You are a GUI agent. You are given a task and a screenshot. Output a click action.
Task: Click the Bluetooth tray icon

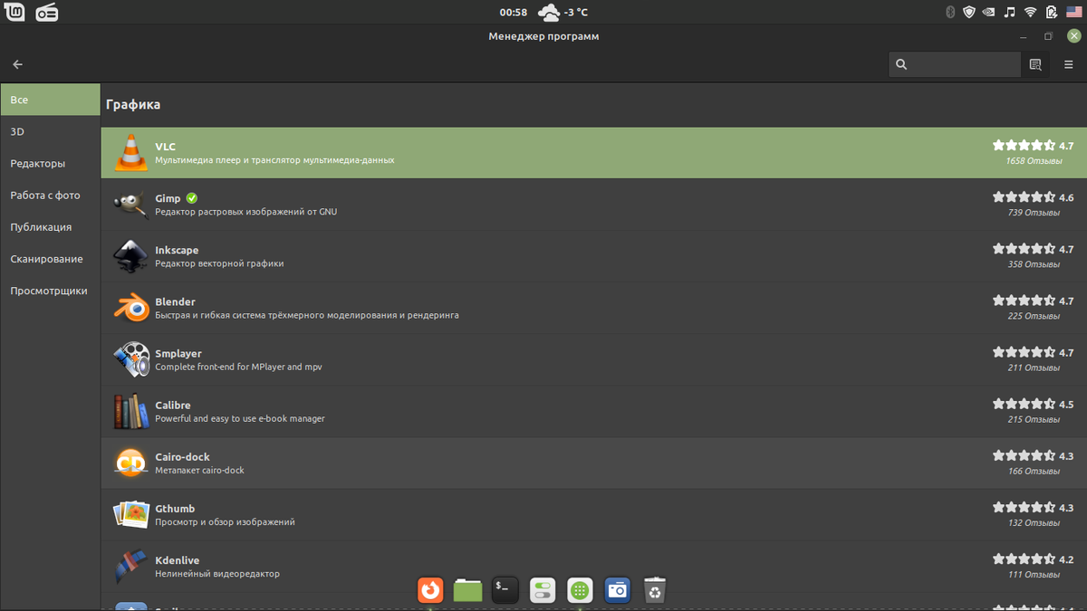(x=950, y=13)
